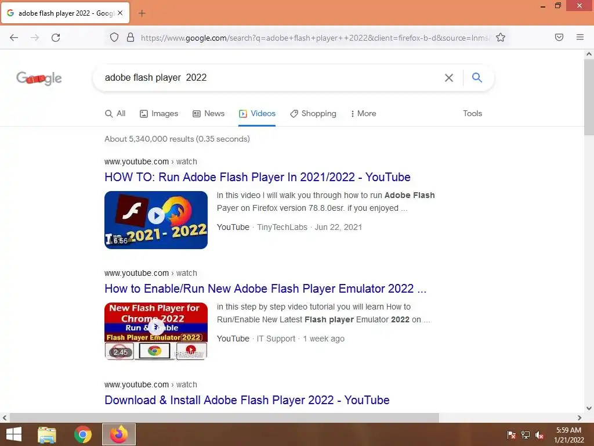594x446 pixels.
Task: Launch Google Chrome from the taskbar
Action: click(x=83, y=434)
